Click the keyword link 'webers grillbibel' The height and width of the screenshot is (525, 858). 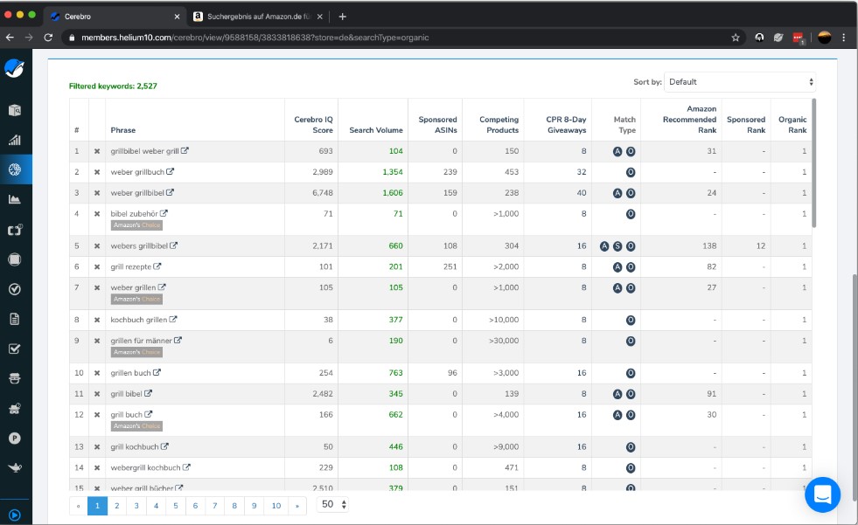(x=138, y=246)
